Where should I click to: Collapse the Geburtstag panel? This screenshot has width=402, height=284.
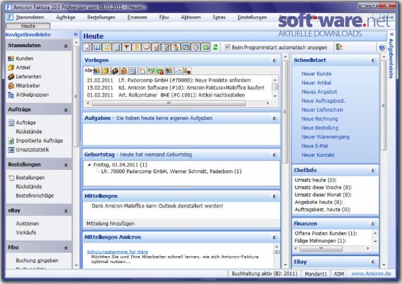tap(274, 154)
